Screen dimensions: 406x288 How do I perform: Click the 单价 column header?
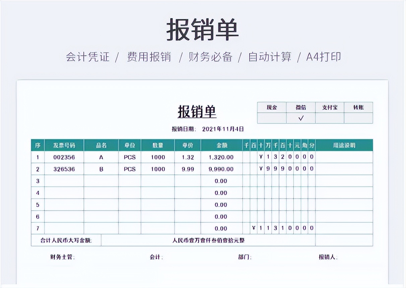coord(187,145)
